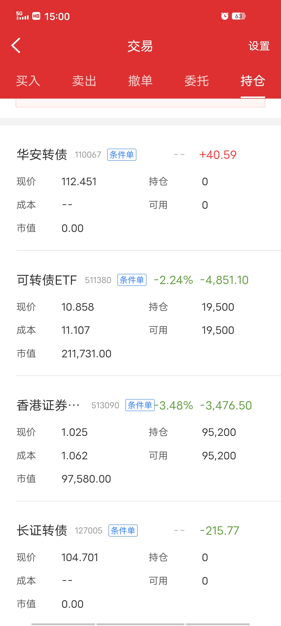
Task: Tap 条件单 tag for 长证转债
Action: [x=123, y=531]
